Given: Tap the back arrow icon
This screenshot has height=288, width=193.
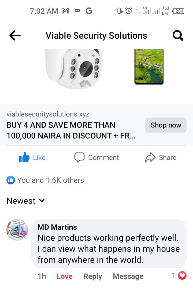Looking at the screenshot, I should tap(15, 35).
